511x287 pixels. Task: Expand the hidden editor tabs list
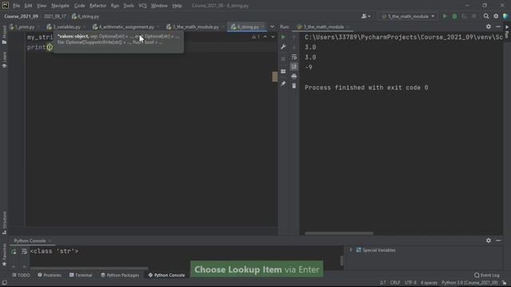(272, 26)
